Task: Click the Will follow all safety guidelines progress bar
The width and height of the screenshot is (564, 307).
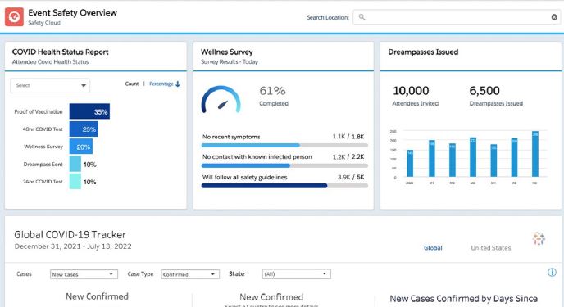Action: 284,186
